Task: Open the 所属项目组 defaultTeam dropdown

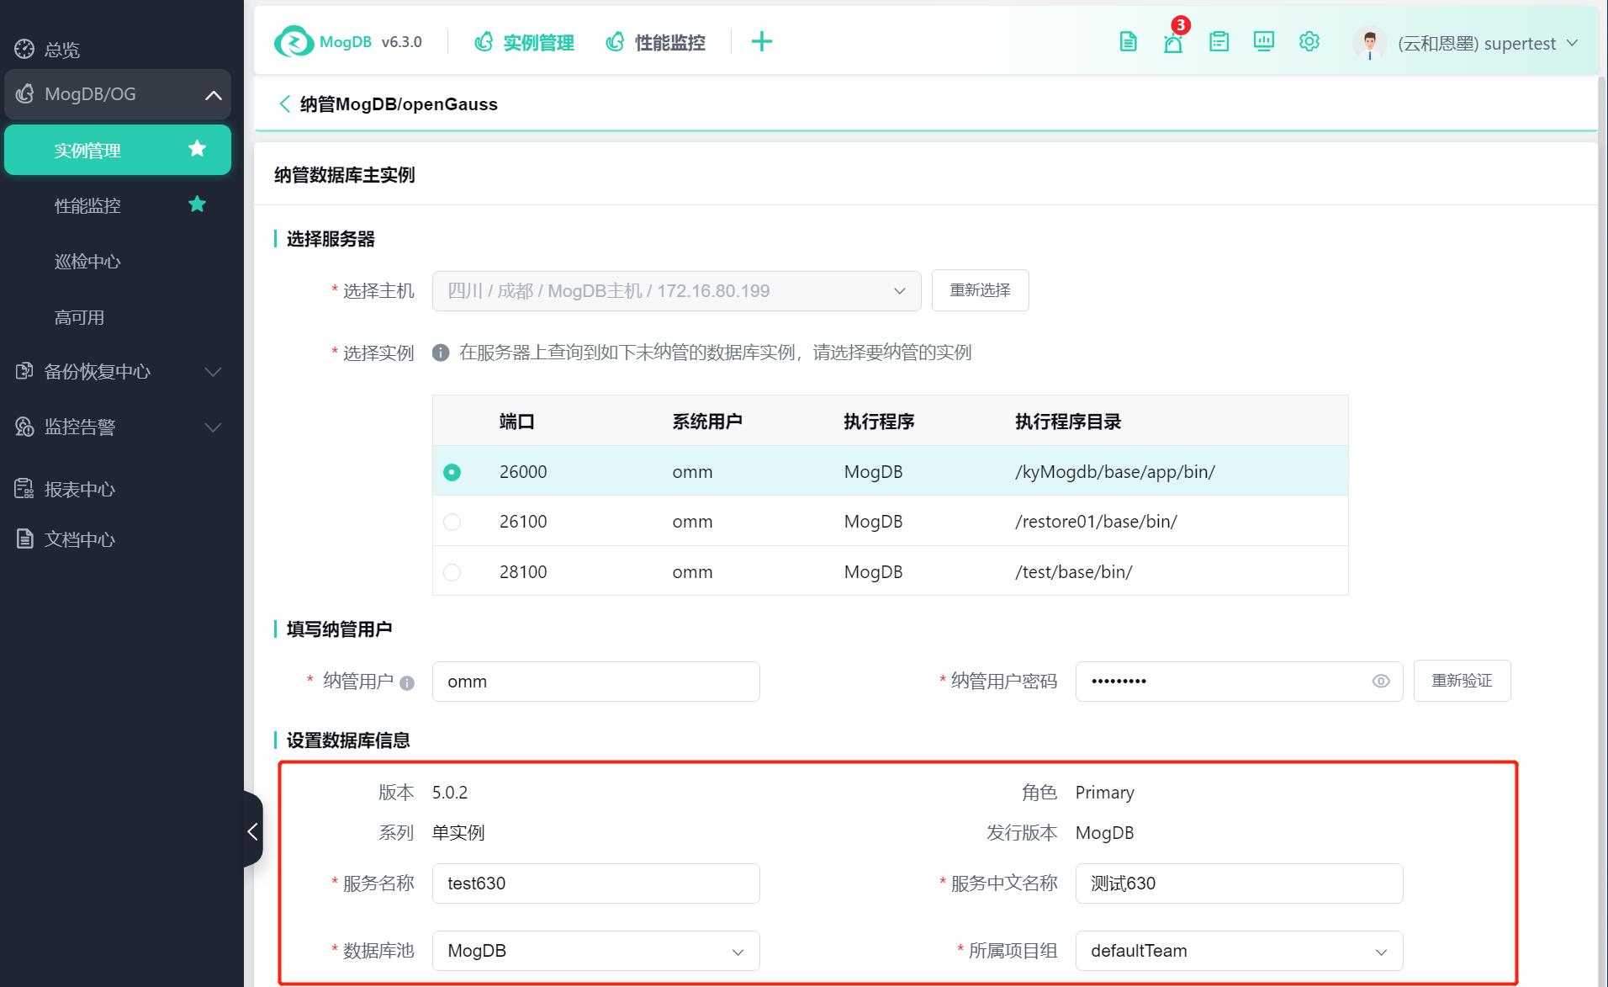Action: (1239, 951)
